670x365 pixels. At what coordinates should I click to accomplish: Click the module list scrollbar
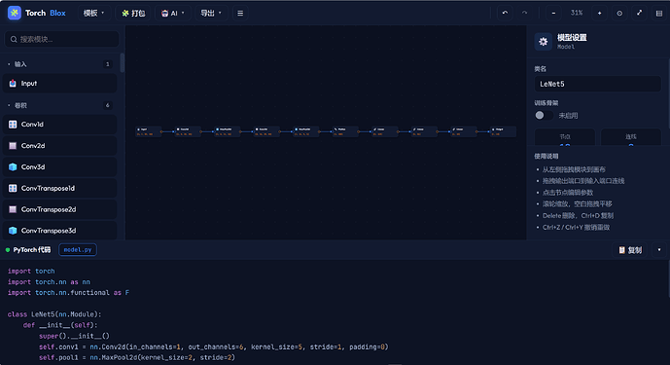click(x=123, y=62)
